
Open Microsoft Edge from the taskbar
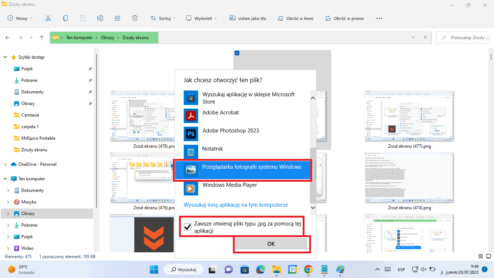pyautogui.click(x=261, y=269)
